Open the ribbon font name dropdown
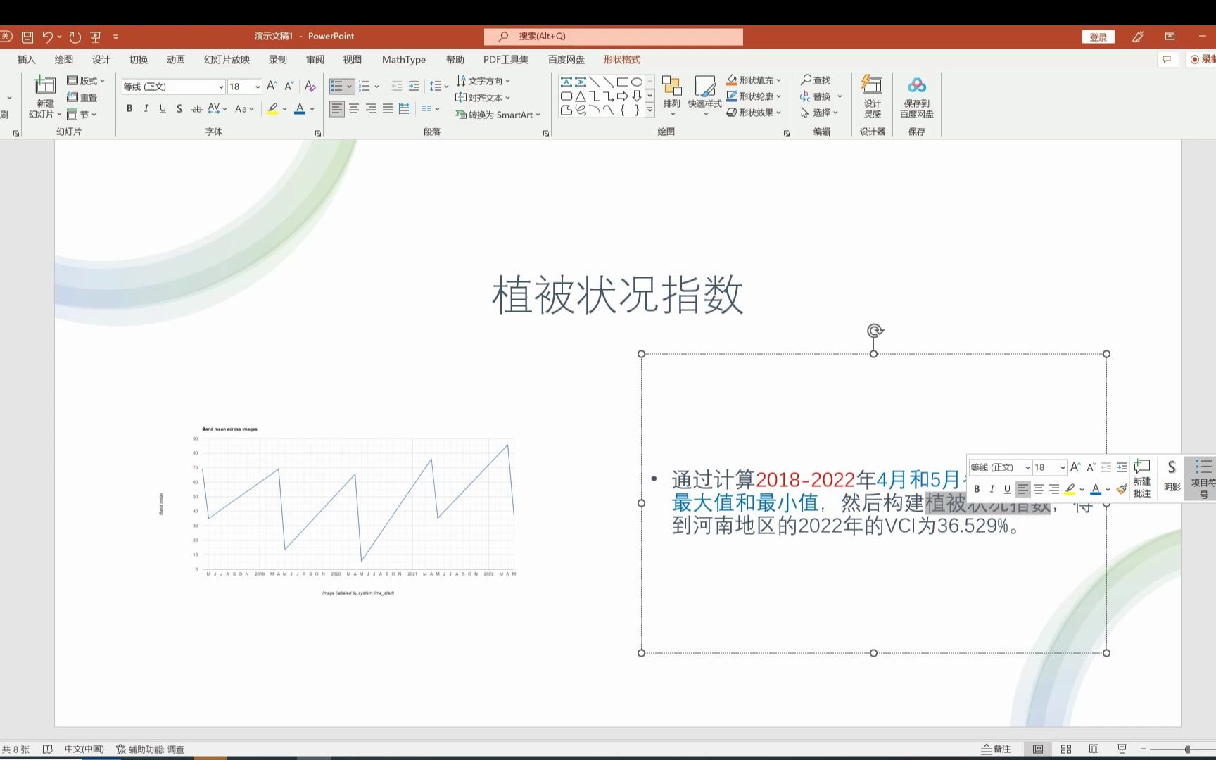The width and height of the screenshot is (1216, 760). (x=221, y=87)
